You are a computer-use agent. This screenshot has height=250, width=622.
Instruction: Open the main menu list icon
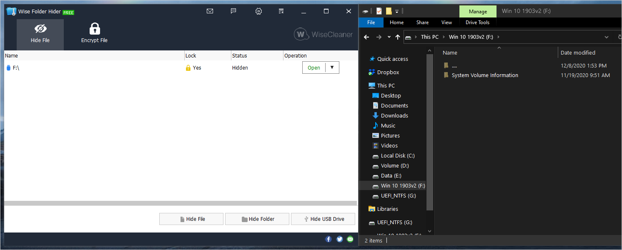pos(281,11)
